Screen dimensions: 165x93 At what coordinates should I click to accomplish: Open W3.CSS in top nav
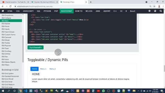click(89, 11)
